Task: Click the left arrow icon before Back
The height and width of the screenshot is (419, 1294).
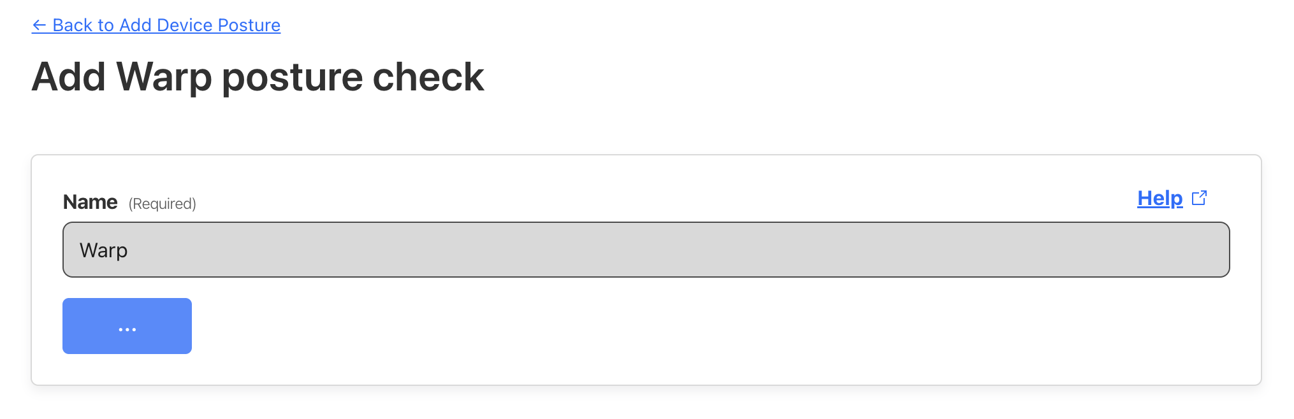Action: click(39, 25)
